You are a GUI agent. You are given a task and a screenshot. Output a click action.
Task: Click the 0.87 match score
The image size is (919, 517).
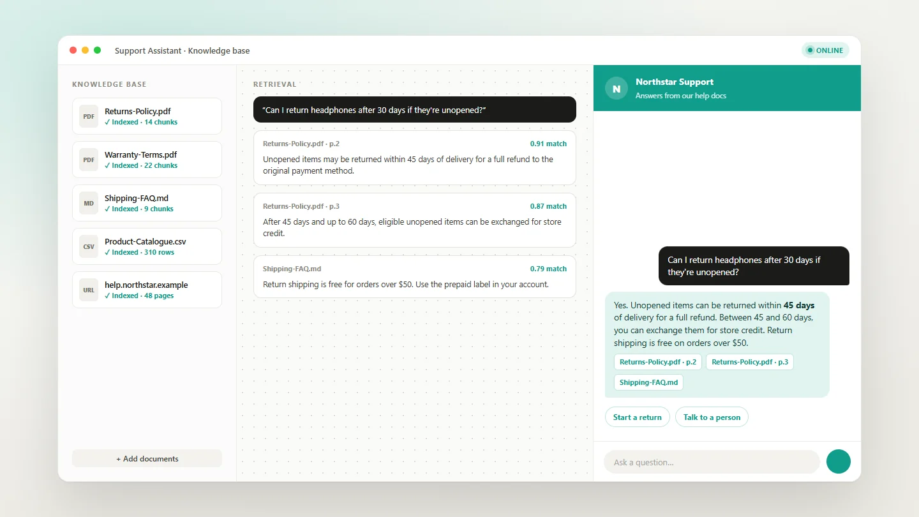coord(548,207)
